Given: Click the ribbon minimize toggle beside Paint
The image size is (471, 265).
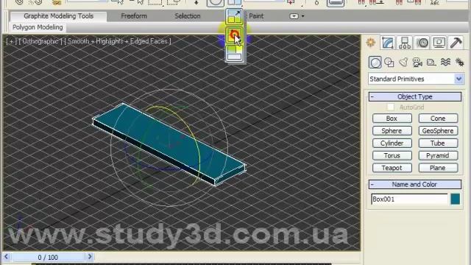Looking at the screenshot, I should [294, 16].
